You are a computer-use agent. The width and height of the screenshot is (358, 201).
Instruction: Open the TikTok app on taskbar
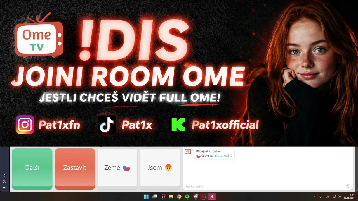tap(212, 197)
